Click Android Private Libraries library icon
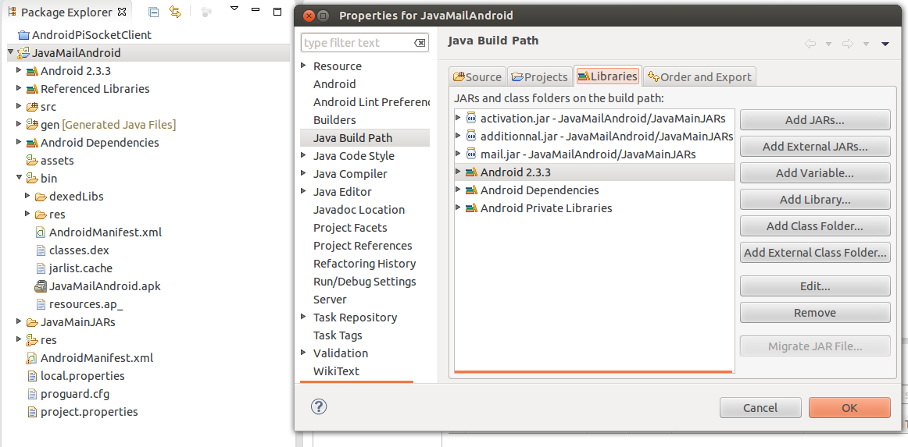Viewport: 908px width, 447px height. pos(471,208)
